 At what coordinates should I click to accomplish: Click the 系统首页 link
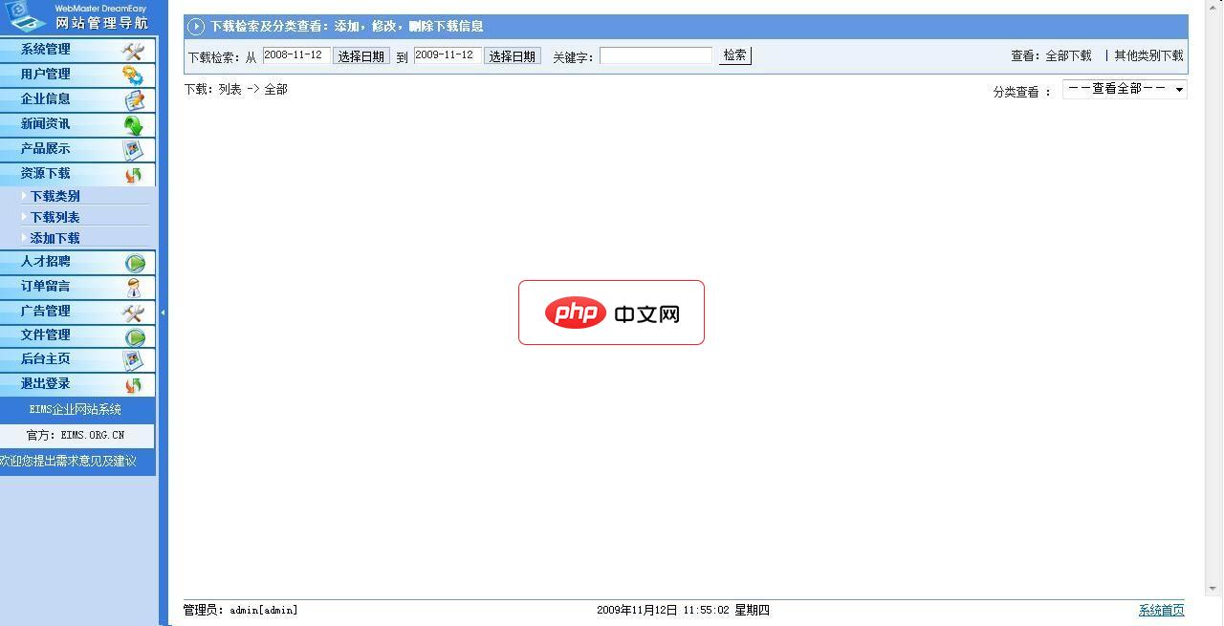tap(1161, 610)
